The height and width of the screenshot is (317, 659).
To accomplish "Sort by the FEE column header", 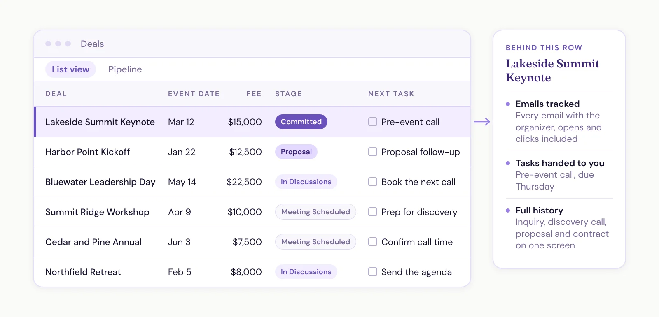I will pyautogui.click(x=254, y=94).
